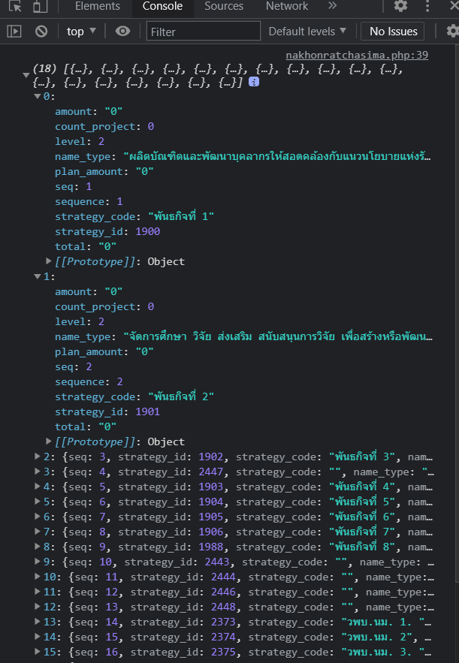Expand the entry with strategy_id 1902

(x=38, y=457)
